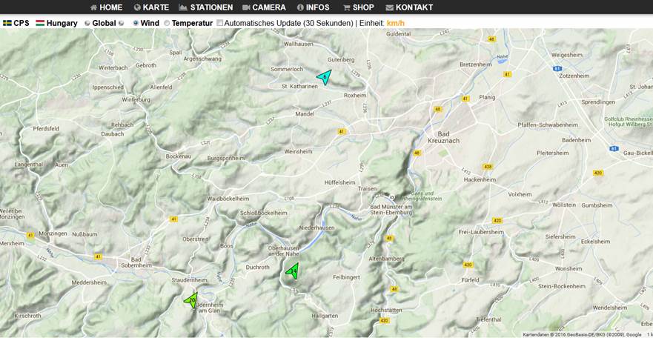This screenshot has width=653, height=338.
Task: Open the KARTE map page
Action: pyautogui.click(x=152, y=7)
